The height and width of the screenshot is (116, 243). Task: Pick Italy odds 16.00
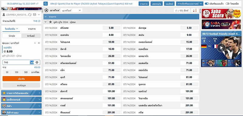click(111, 49)
